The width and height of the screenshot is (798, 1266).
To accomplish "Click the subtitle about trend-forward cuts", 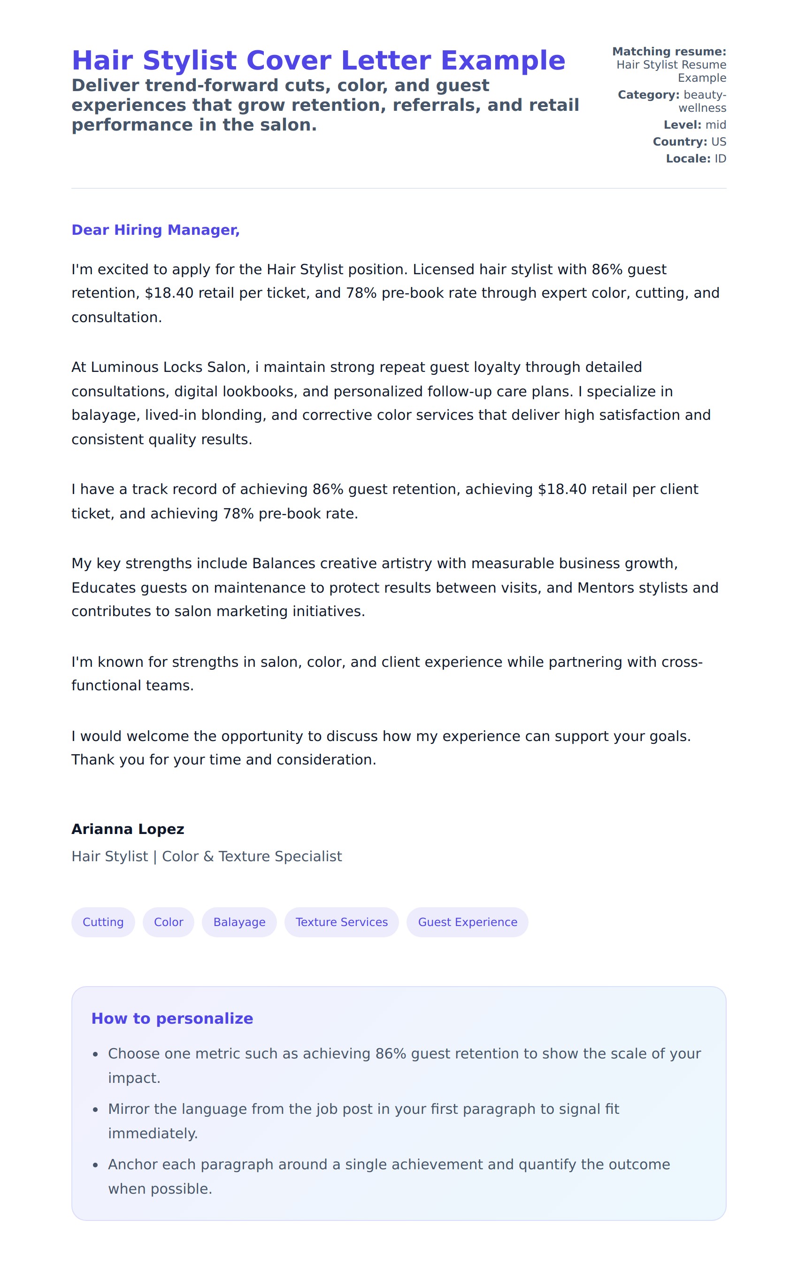I will click(x=325, y=105).
